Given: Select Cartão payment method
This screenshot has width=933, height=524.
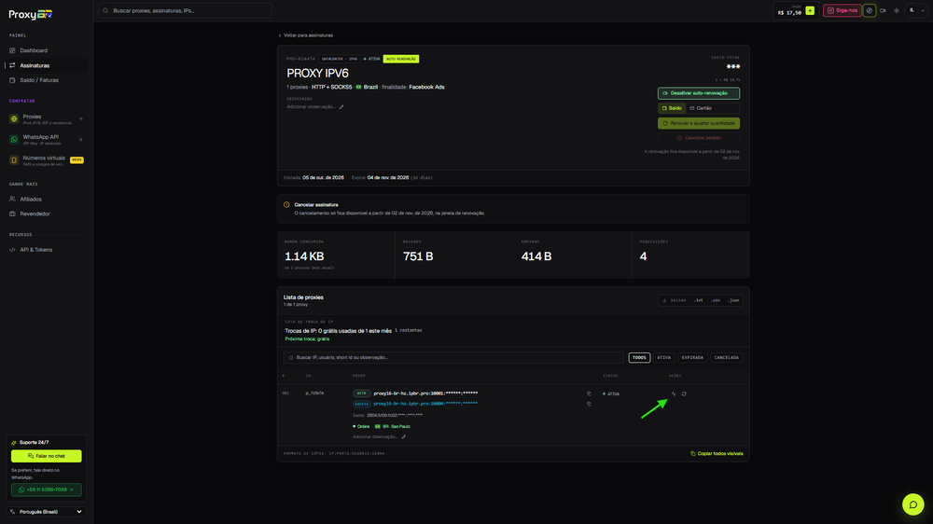Looking at the screenshot, I should pos(701,108).
